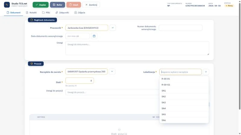The width and height of the screenshot is (241, 135).
Task: Click the page vertical scrollbar
Action: pos(239,56)
